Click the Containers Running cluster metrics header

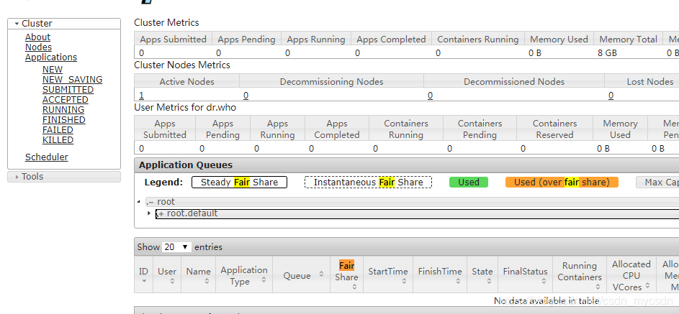(478, 40)
